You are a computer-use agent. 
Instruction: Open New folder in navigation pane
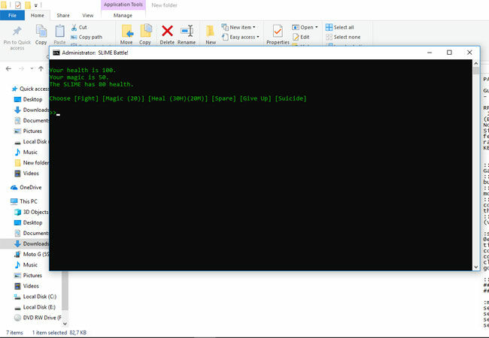point(32,163)
